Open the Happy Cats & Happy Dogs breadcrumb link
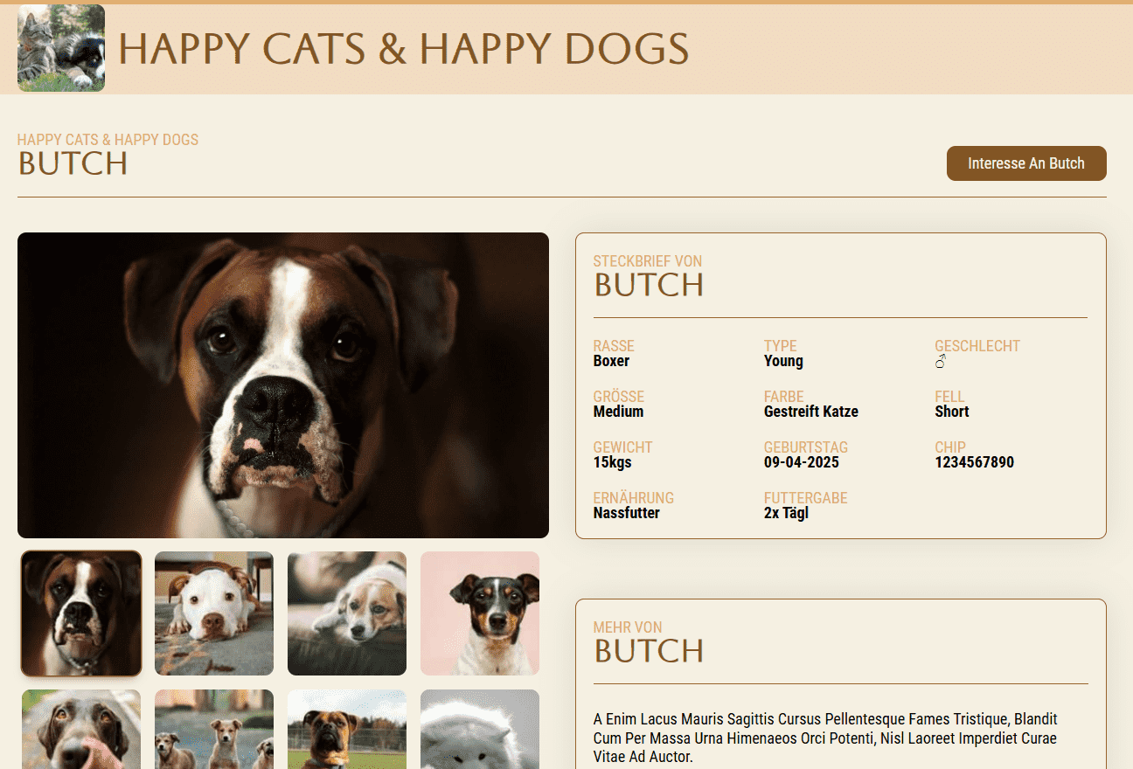This screenshot has height=769, width=1133. pos(108,140)
